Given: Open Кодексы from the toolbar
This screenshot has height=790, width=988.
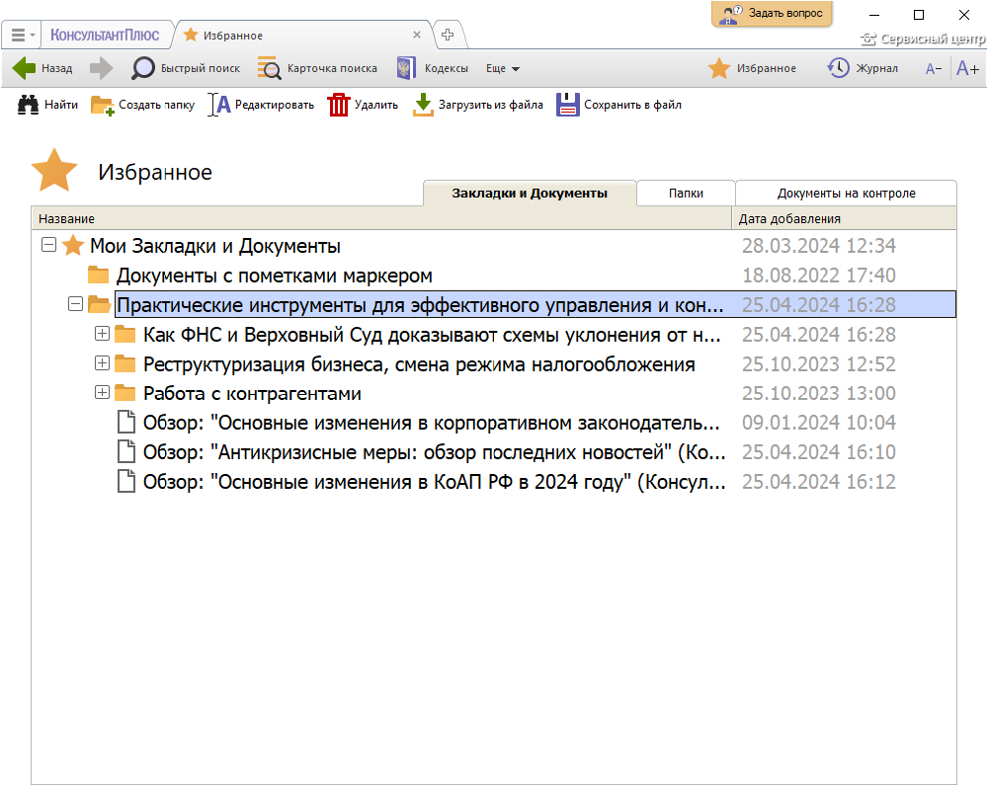Looking at the screenshot, I should point(433,68).
